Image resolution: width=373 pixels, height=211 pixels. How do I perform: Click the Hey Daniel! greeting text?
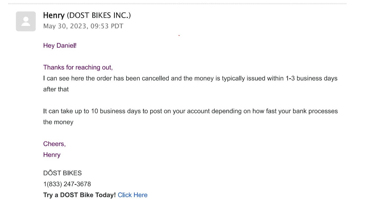pyautogui.click(x=60, y=45)
